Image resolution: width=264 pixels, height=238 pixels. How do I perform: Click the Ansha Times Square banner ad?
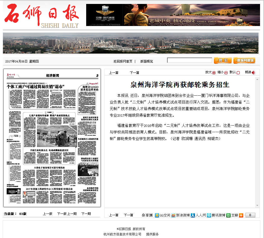pyautogui.click(x=173, y=15)
